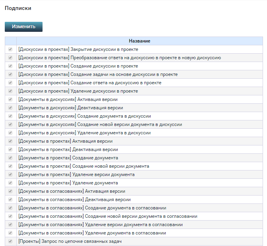Screen dimensions: 267x246
Task: Select row Удаление документа в дискуссии
Action: pyautogui.click(x=84, y=133)
